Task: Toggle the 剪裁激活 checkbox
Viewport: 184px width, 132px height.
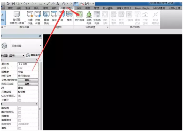Action: 20,120
